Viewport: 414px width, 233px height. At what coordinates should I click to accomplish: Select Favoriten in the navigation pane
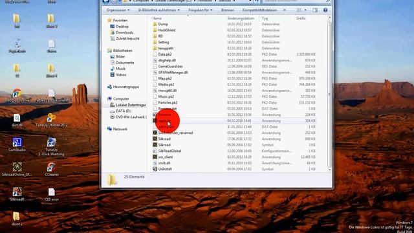tap(120, 20)
